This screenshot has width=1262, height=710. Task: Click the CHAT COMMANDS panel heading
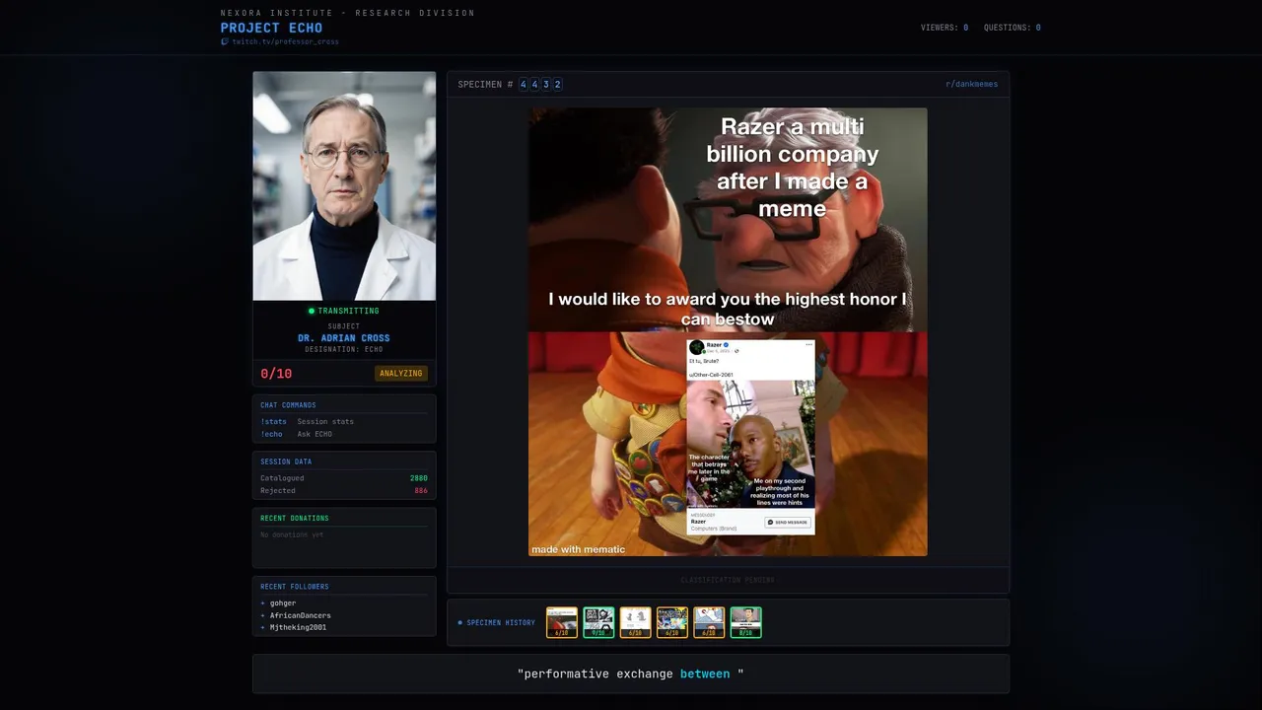[x=288, y=405]
